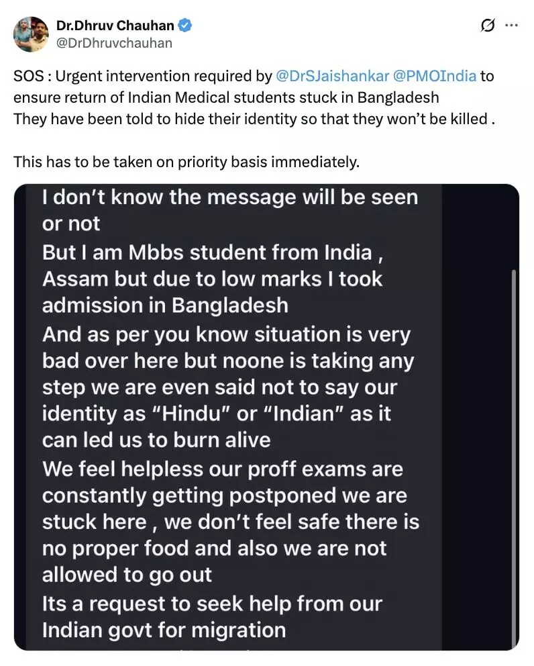534x666 pixels.
Task: Click "admission in Bangladesh" in the message
Action: pos(165,305)
